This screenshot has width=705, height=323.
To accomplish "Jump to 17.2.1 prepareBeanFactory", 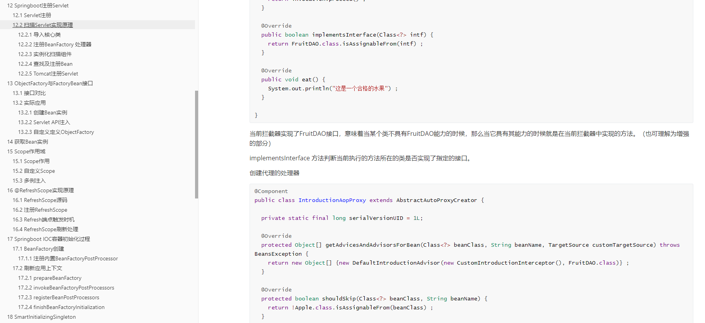I will point(50,278).
